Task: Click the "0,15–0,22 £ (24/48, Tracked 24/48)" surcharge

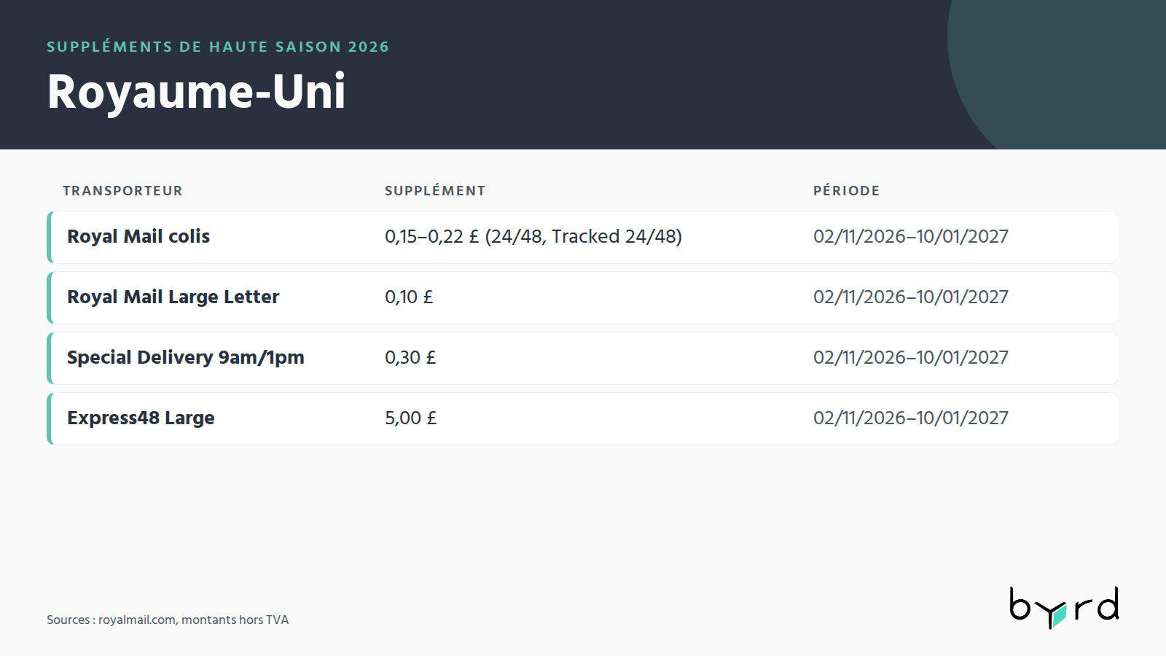Action: click(533, 237)
